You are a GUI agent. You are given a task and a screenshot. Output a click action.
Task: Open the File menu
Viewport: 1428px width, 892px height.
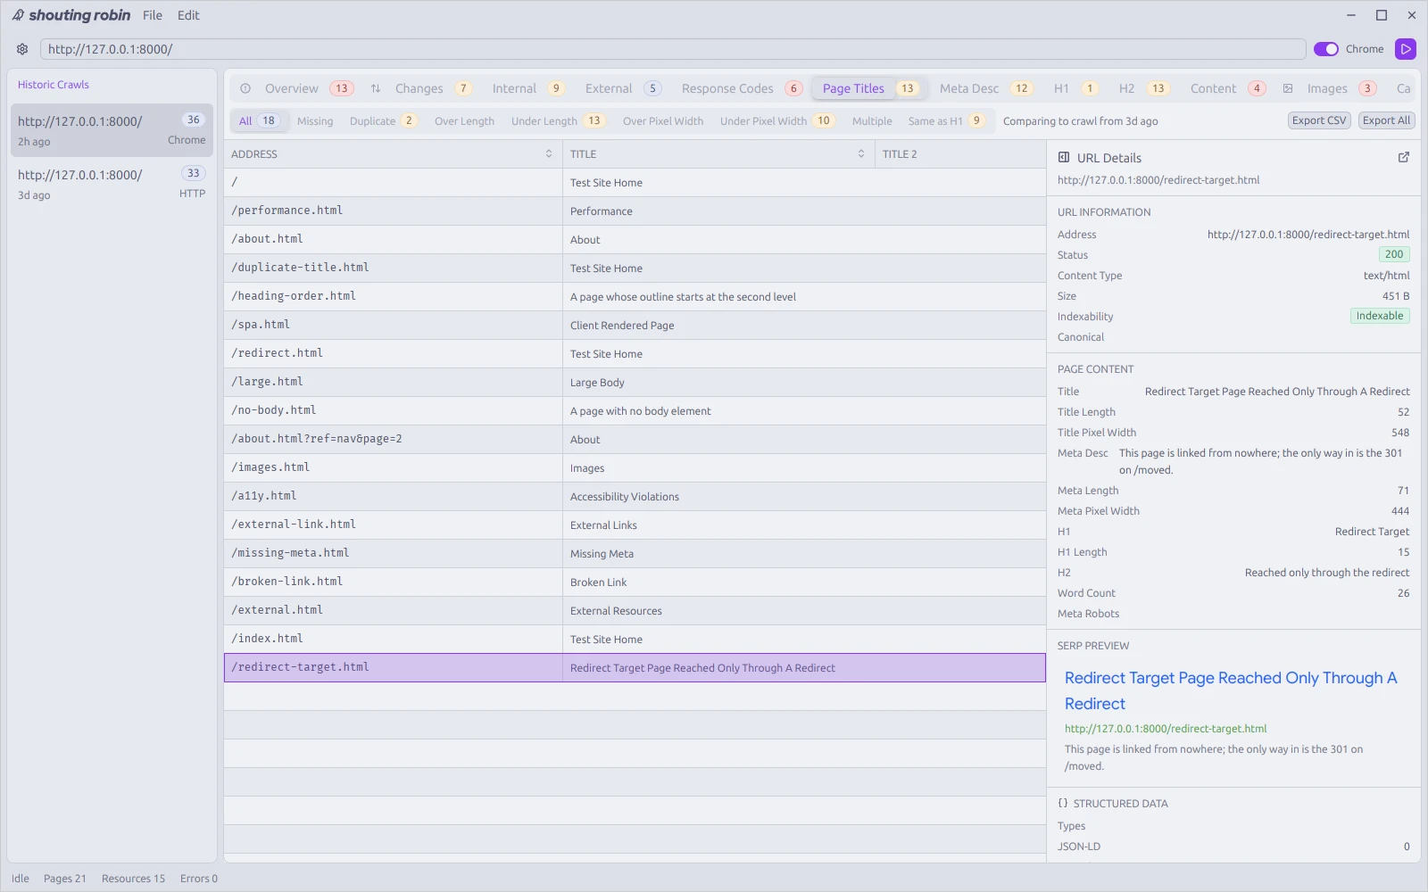pyautogui.click(x=153, y=15)
